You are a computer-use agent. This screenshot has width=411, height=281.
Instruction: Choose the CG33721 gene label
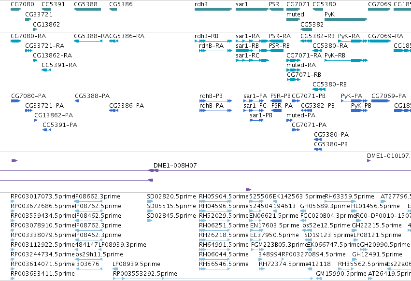39,14
